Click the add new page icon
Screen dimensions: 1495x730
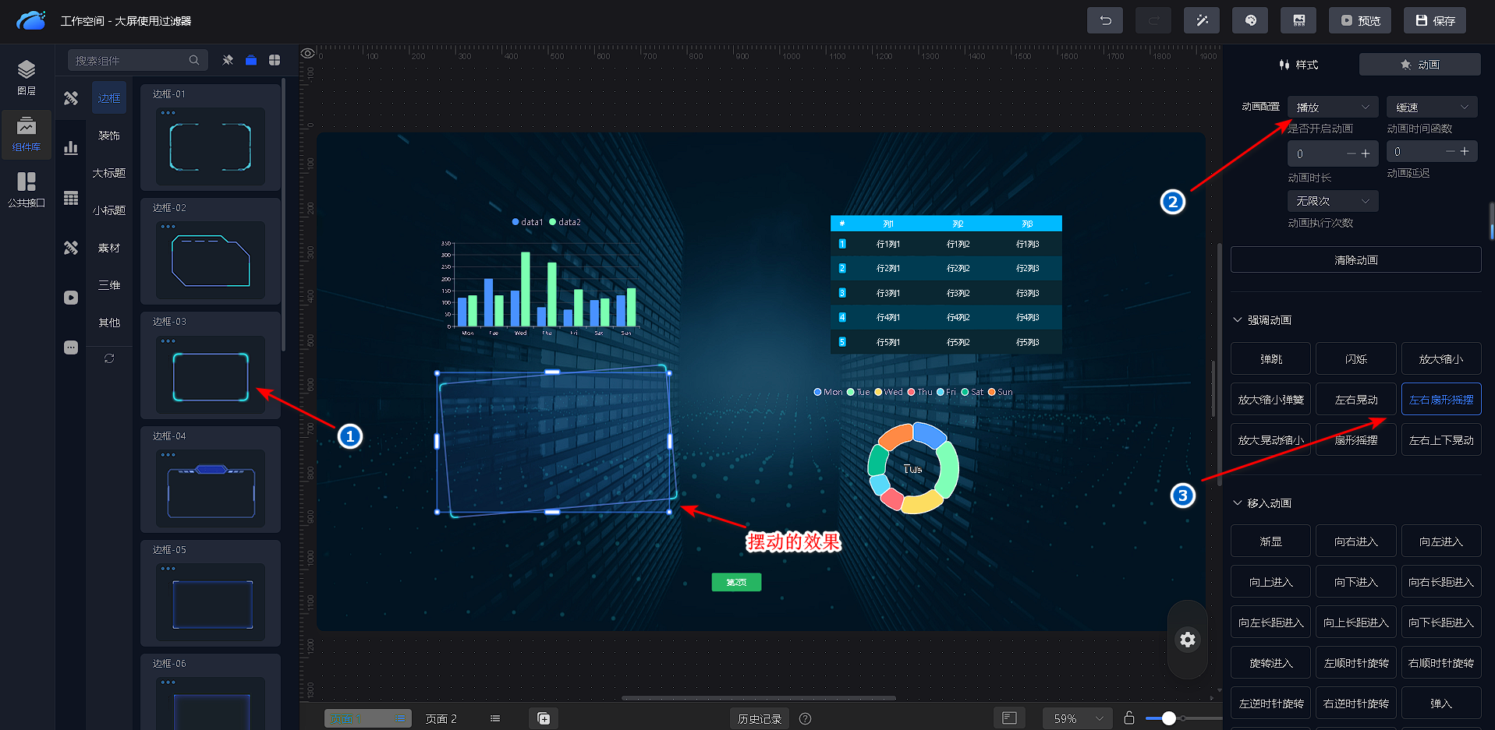click(544, 718)
